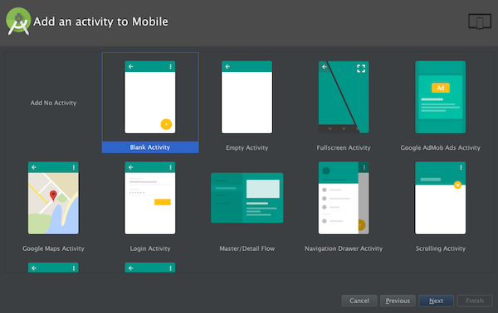Choose the Google Maps Activity map icon

pyautogui.click(x=53, y=198)
